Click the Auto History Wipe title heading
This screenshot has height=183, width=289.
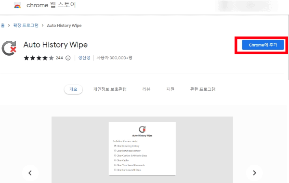click(55, 45)
